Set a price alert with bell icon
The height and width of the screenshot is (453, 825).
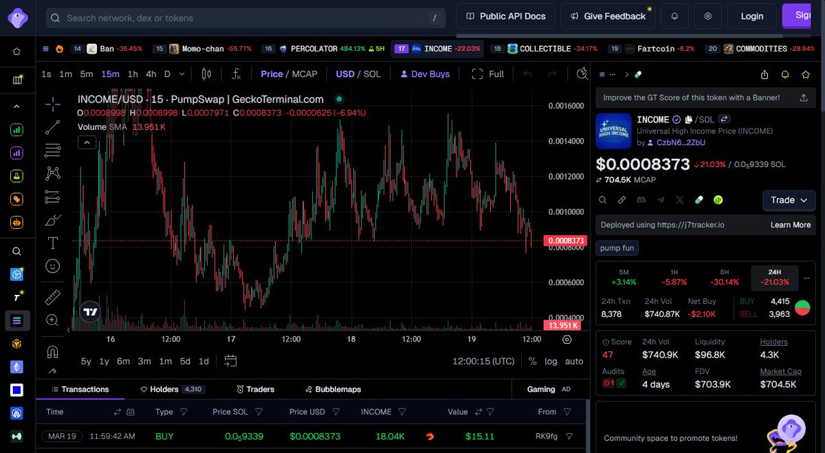(785, 74)
